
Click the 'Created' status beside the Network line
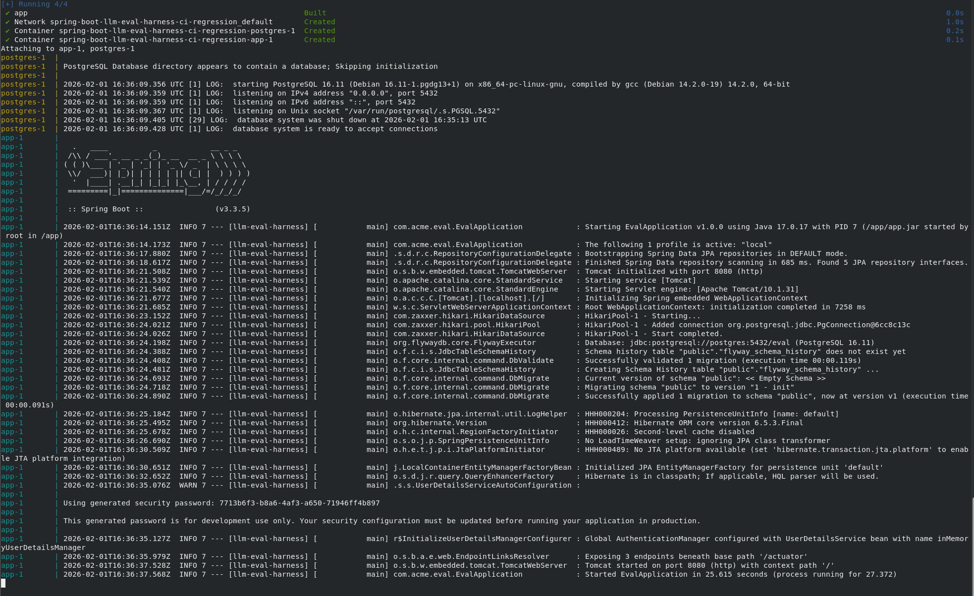tap(320, 22)
